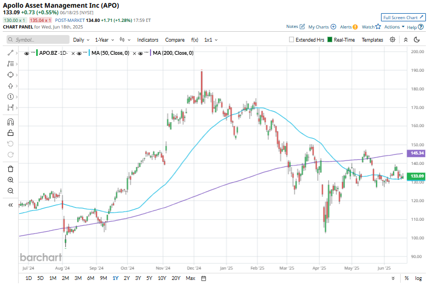This screenshot has width=427, height=286.
Task: Click the Full Screen Chart button
Action: [x=402, y=18]
